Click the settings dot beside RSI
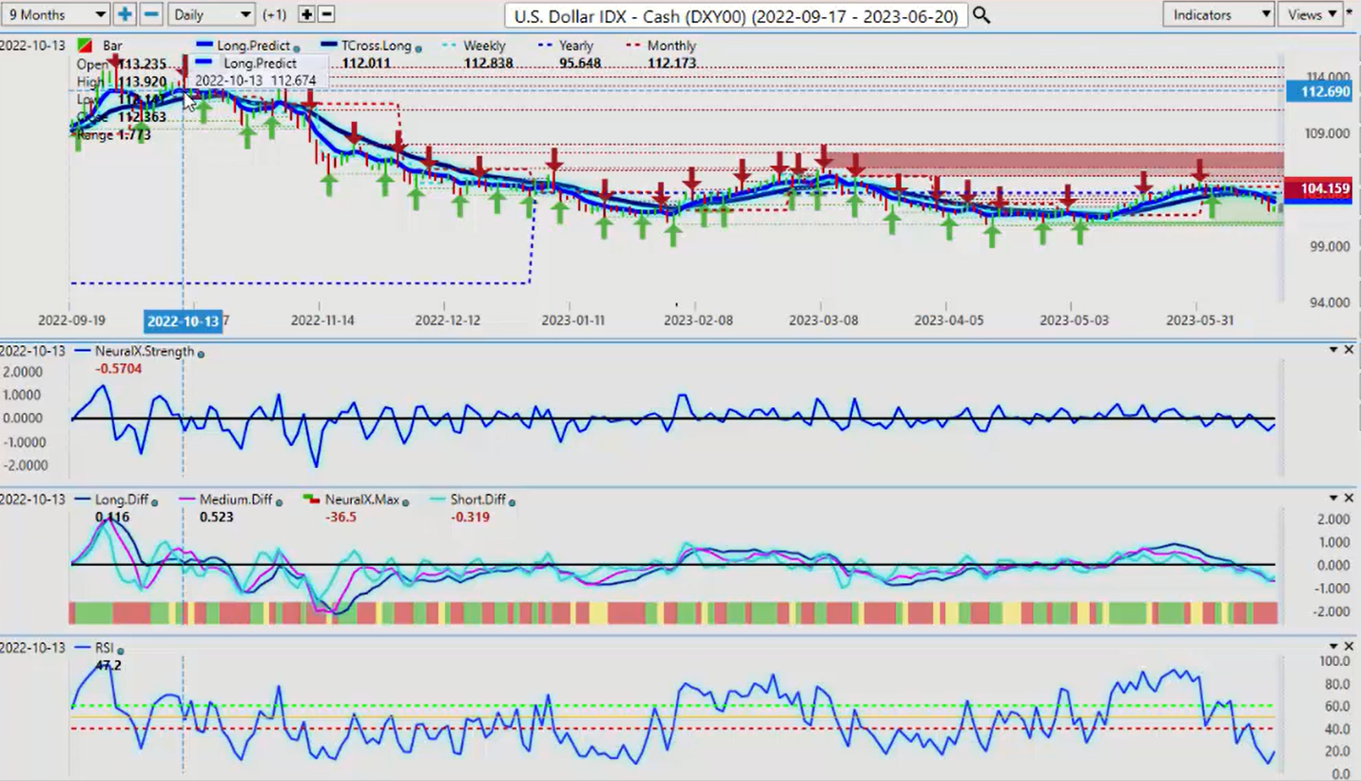 click(x=121, y=651)
